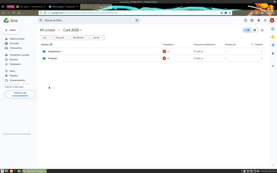Click Obtener más almacenamiento button
Viewport: 277px width, 173px height.
(x=20, y=94)
